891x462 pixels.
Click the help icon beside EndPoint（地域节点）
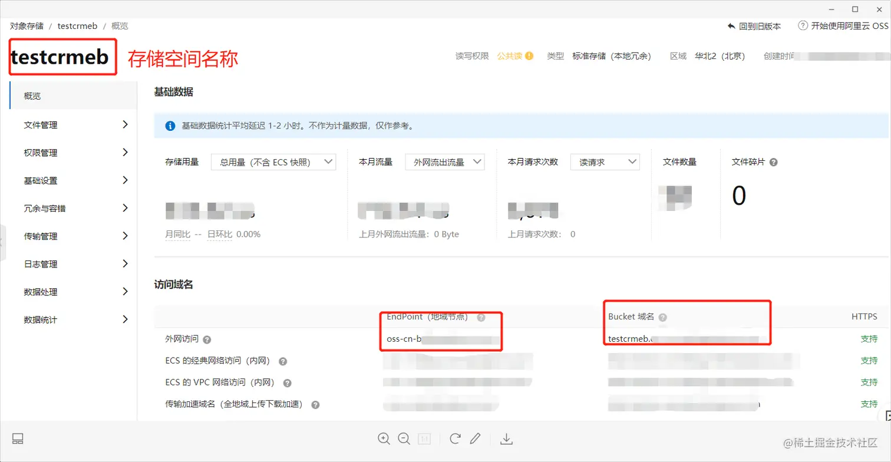click(481, 317)
